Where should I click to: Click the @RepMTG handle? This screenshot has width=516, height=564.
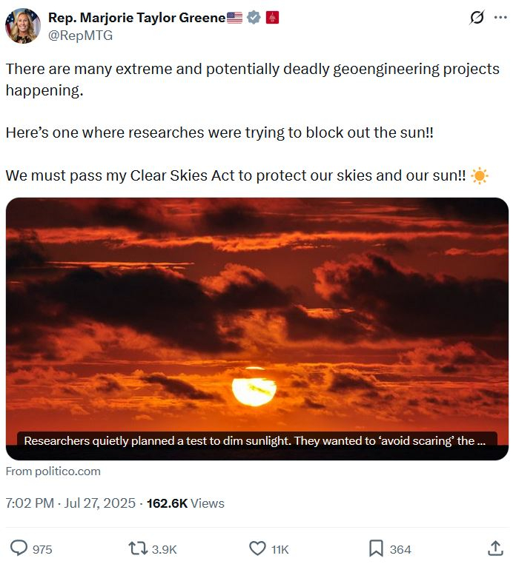(x=80, y=35)
